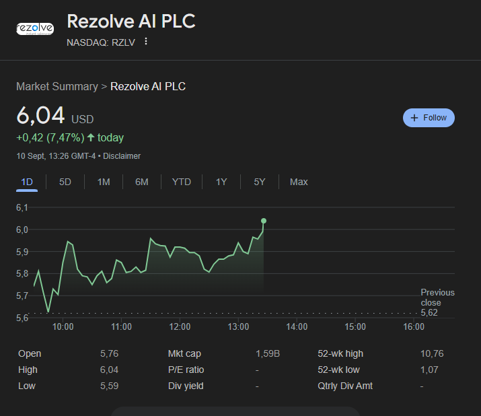Image resolution: width=481 pixels, height=416 pixels.
Task: Click the 16:00 time axis label
Action: coord(414,326)
